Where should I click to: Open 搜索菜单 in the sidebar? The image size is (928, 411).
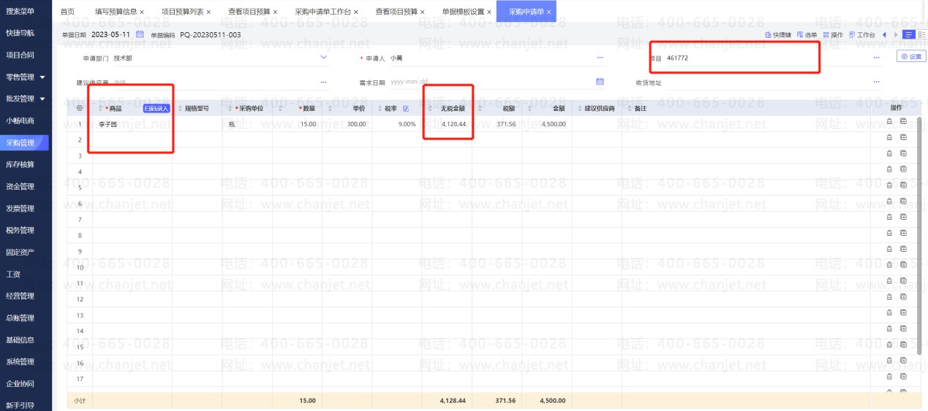click(x=20, y=11)
